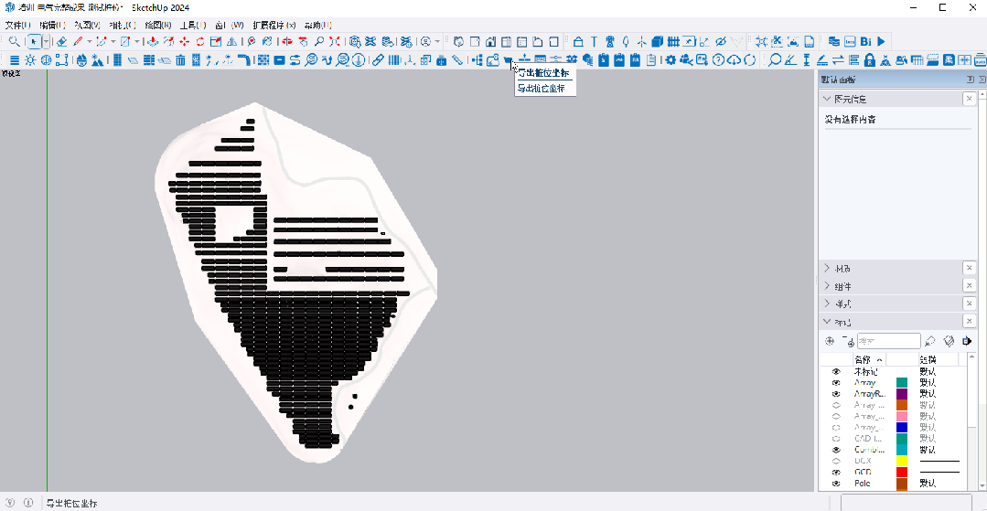Click the sun icon in second toolbar
987x511 pixels.
pyautogui.click(x=30, y=60)
